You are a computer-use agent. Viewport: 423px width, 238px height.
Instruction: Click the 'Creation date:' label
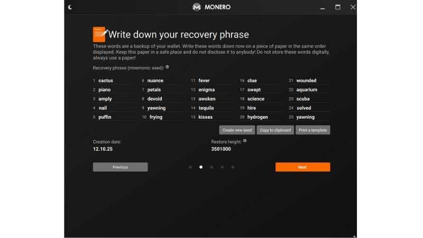(107, 142)
